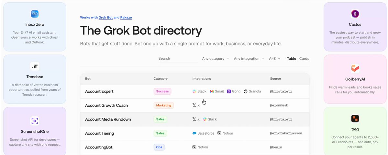Open the AccountingBot entry
Image resolution: width=388 pixels, height=155 pixels.
[99, 147]
